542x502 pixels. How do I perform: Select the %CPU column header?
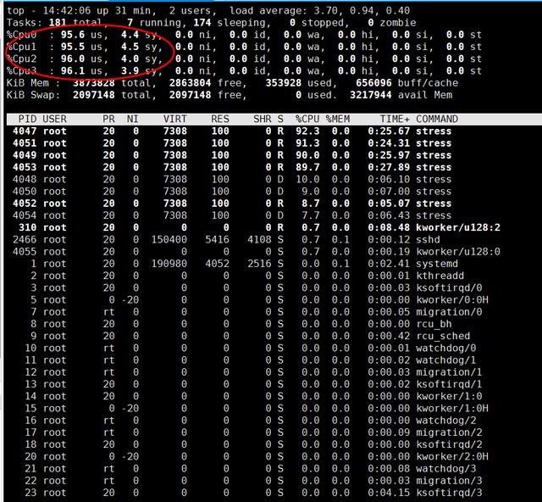tap(307, 119)
